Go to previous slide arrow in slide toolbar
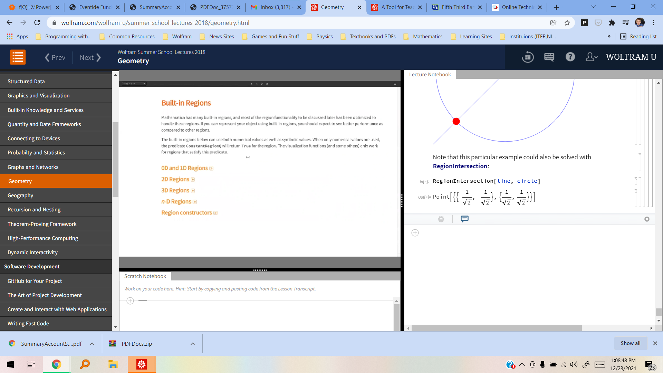The image size is (663, 373). click(x=257, y=84)
